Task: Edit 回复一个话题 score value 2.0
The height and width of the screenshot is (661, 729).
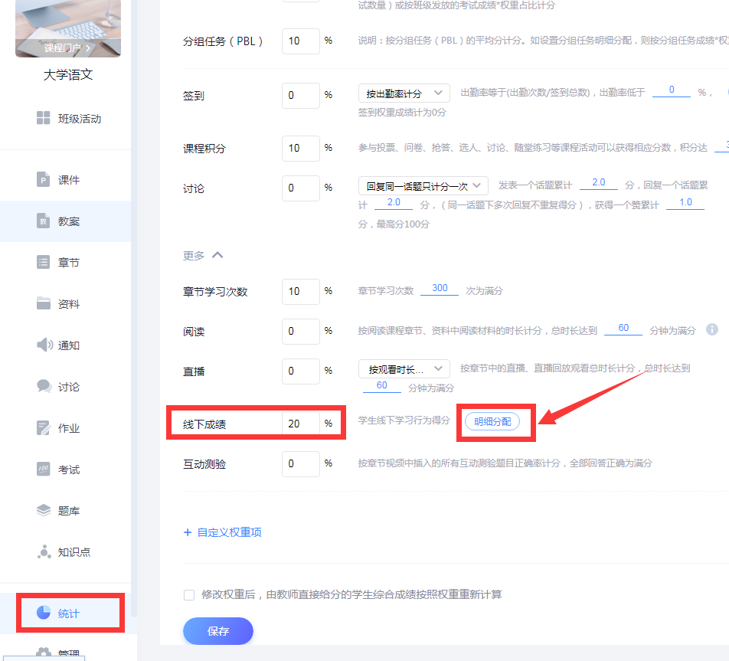Action: click(394, 203)
